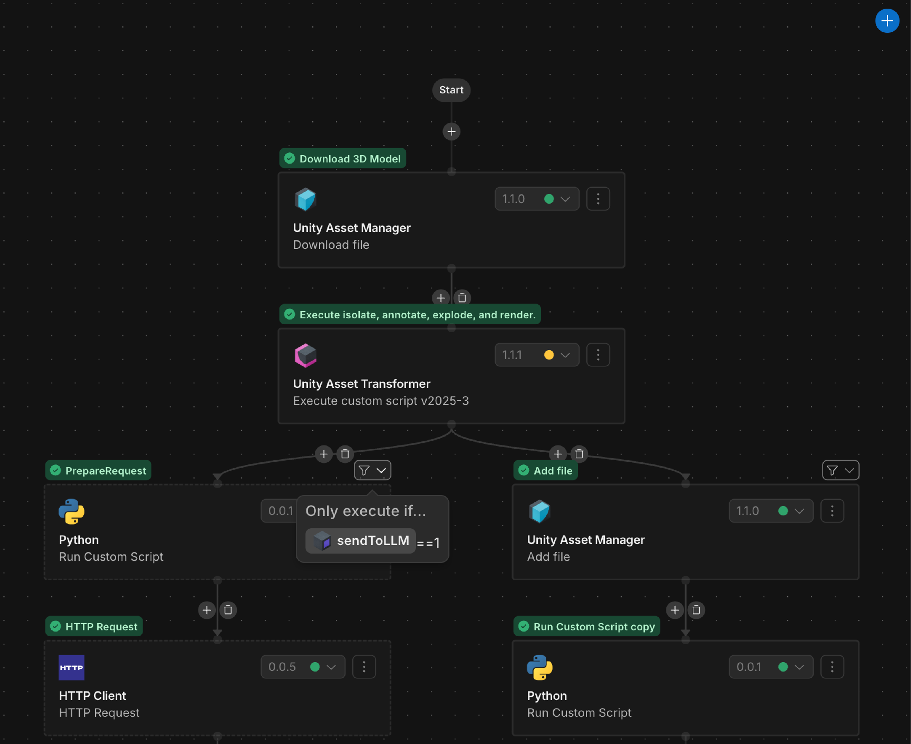Viewport: 911px width, 744px height.
Task: Add a step on the Add file branch
Action: tap(558, 454)
